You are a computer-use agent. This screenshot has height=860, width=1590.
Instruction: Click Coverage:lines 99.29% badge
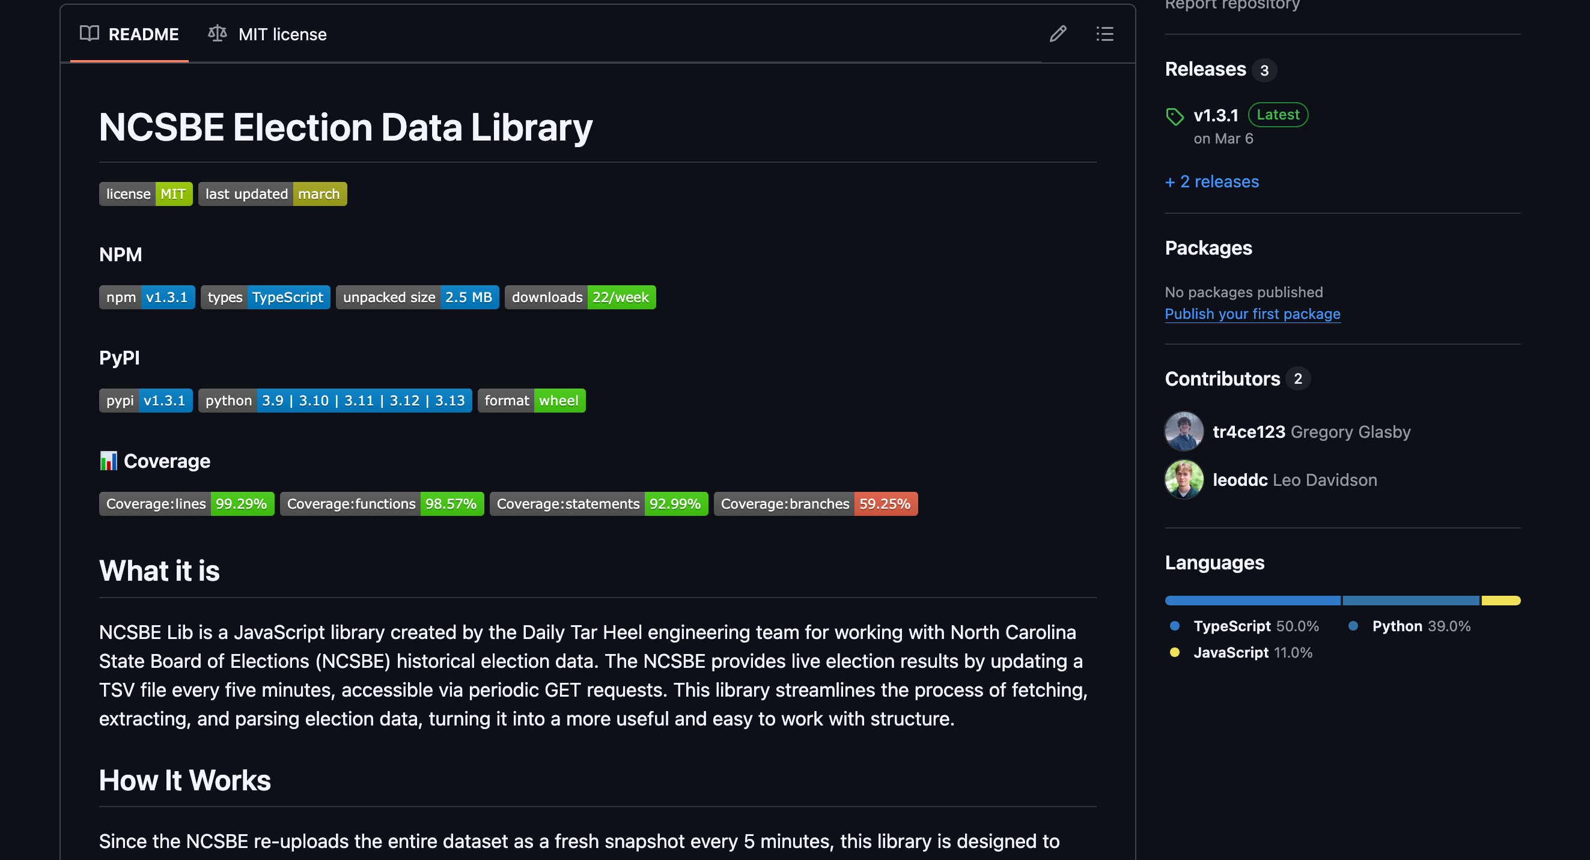[x=186, y=503]
